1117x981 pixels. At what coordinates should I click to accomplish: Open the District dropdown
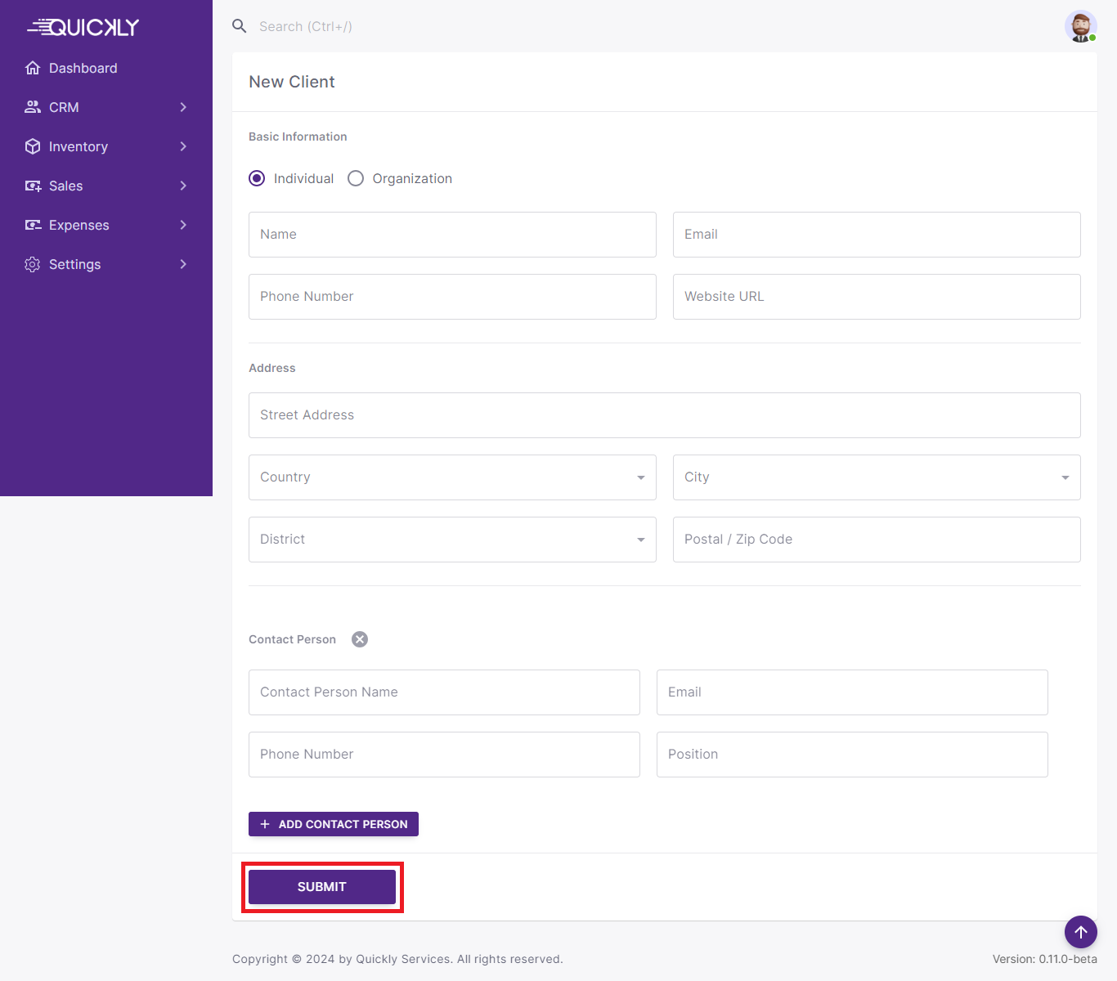click(451, 540)
